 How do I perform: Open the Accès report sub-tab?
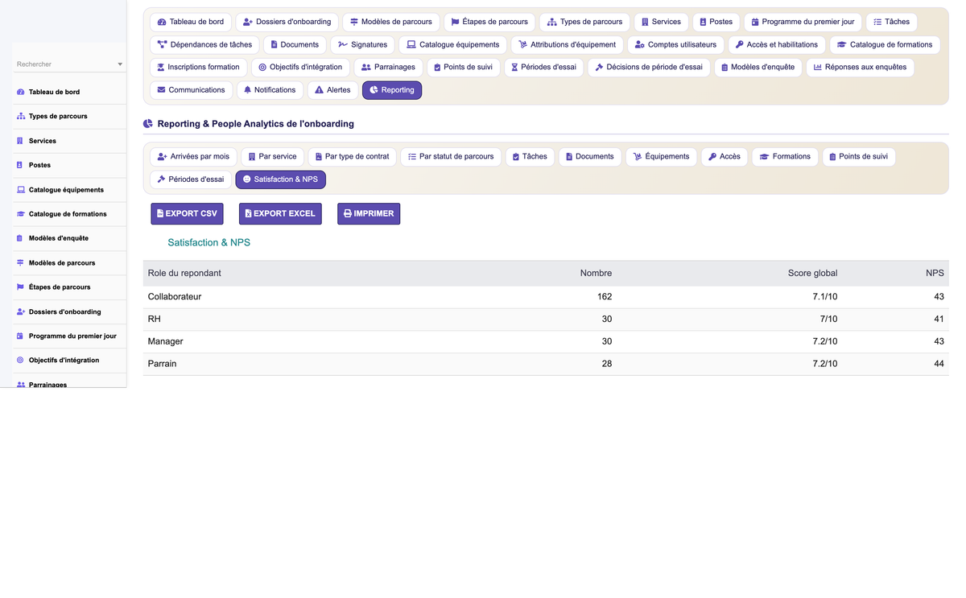click(724, 156)
